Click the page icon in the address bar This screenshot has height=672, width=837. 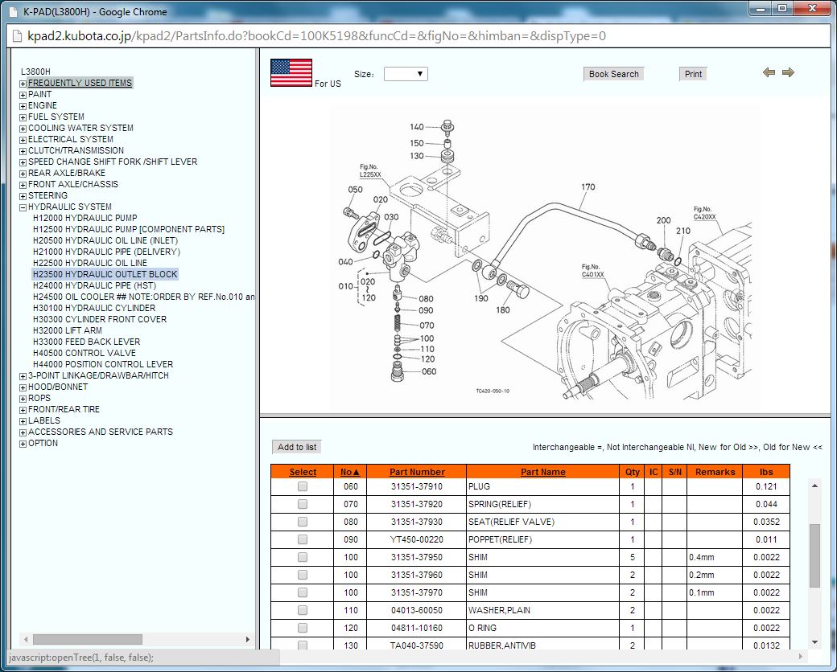tap(15, 35)
